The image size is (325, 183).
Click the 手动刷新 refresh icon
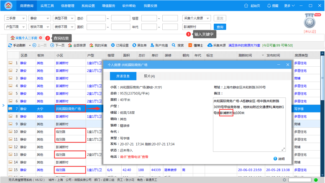(10, 45)
